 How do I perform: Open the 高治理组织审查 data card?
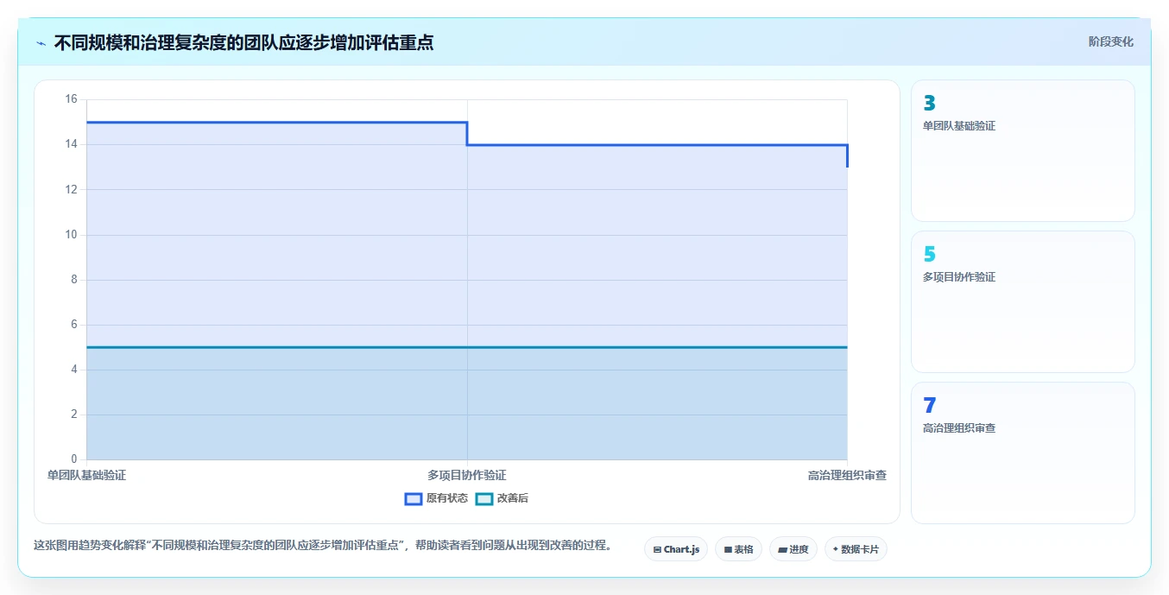click(1023, 453)
